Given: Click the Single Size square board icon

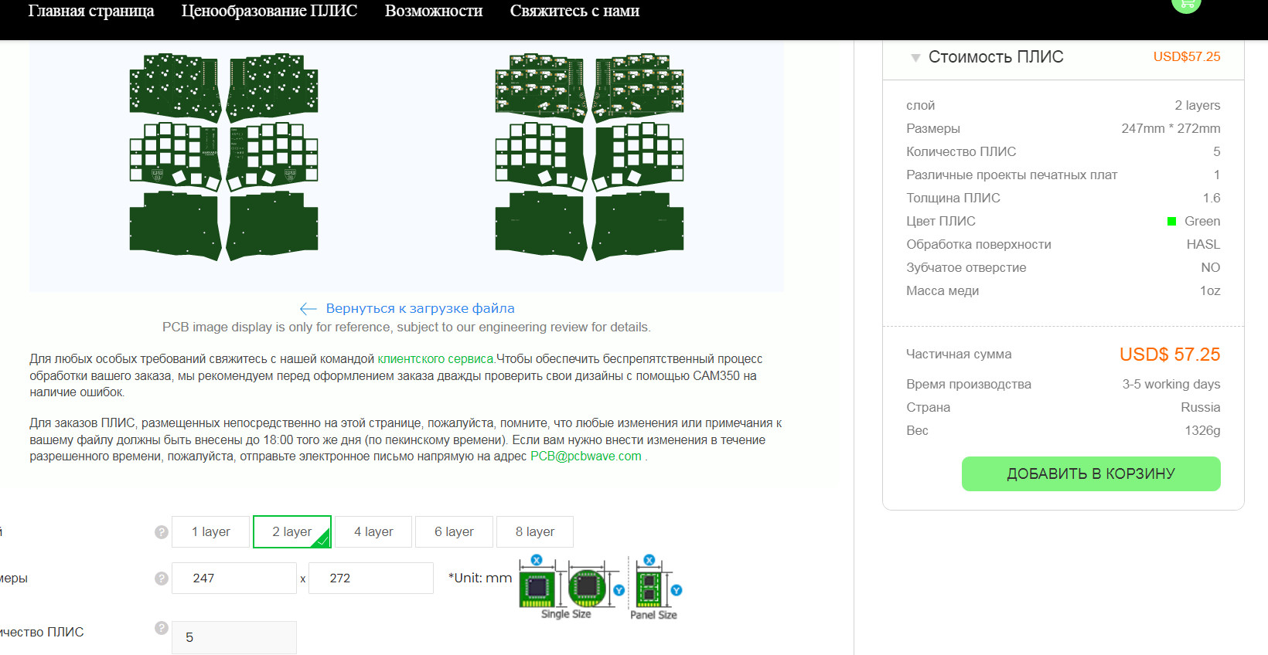Looking at the screenshot, I should pos(537,588).
